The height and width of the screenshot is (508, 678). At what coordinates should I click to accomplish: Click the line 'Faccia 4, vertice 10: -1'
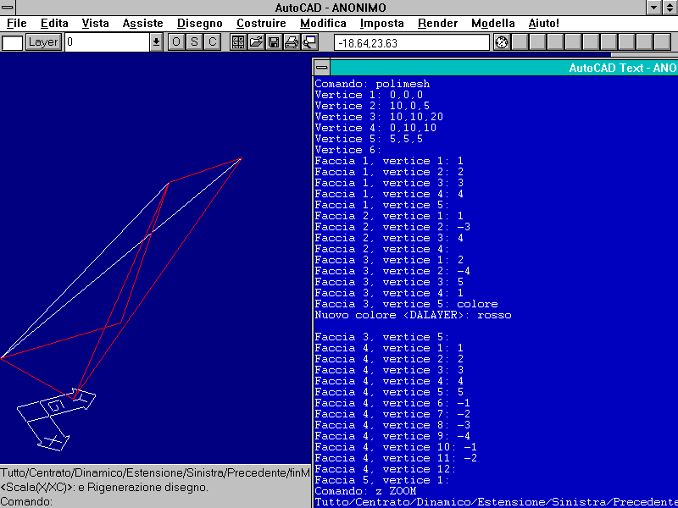click(x=396, y=448)
